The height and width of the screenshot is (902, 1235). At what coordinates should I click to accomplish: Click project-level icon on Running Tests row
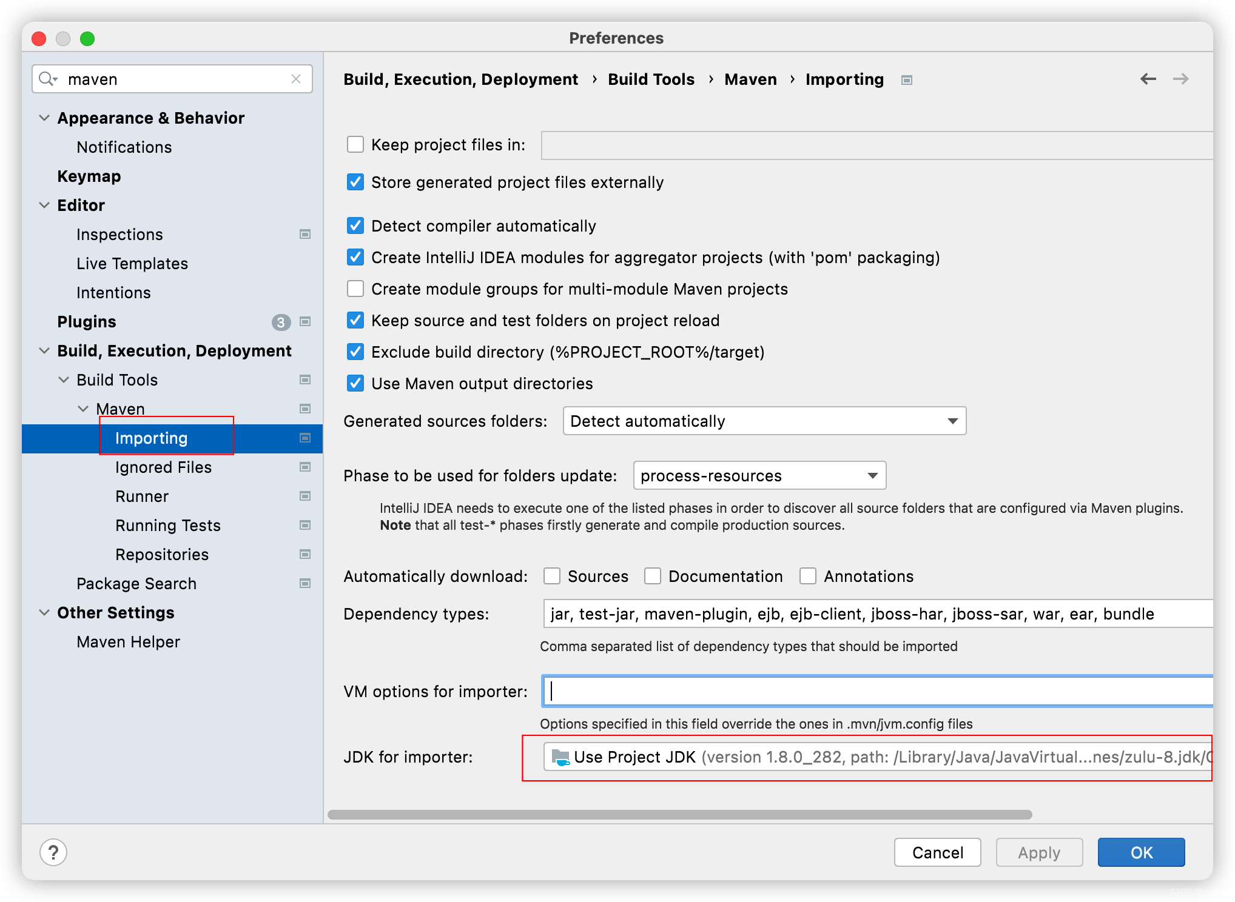point(305,525)
